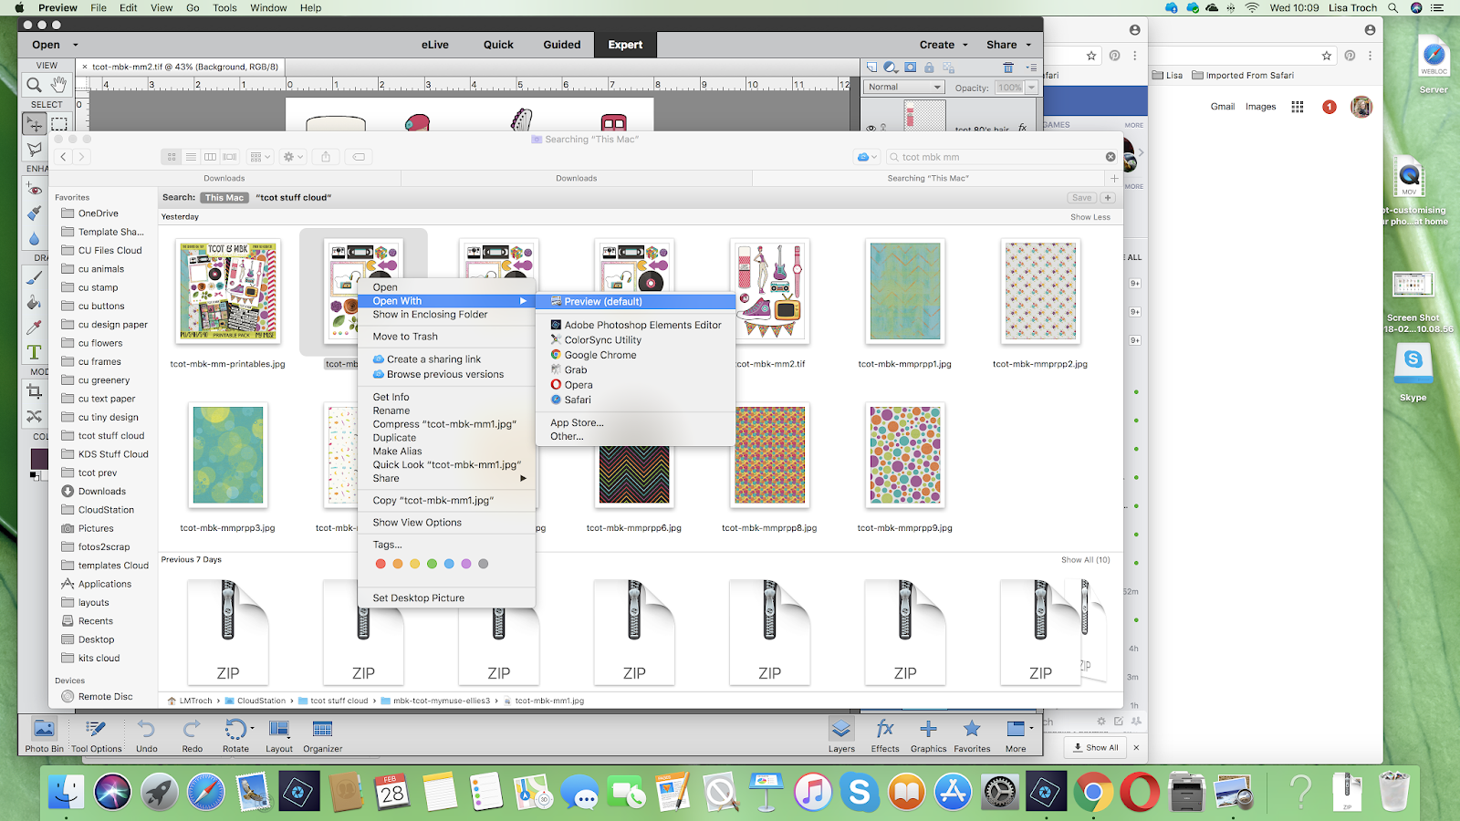Image resolution: width=1460 pixels, height=821 pixels.
Task: Select the Crop tool in the toolbox
Action: tap(35, 392)
